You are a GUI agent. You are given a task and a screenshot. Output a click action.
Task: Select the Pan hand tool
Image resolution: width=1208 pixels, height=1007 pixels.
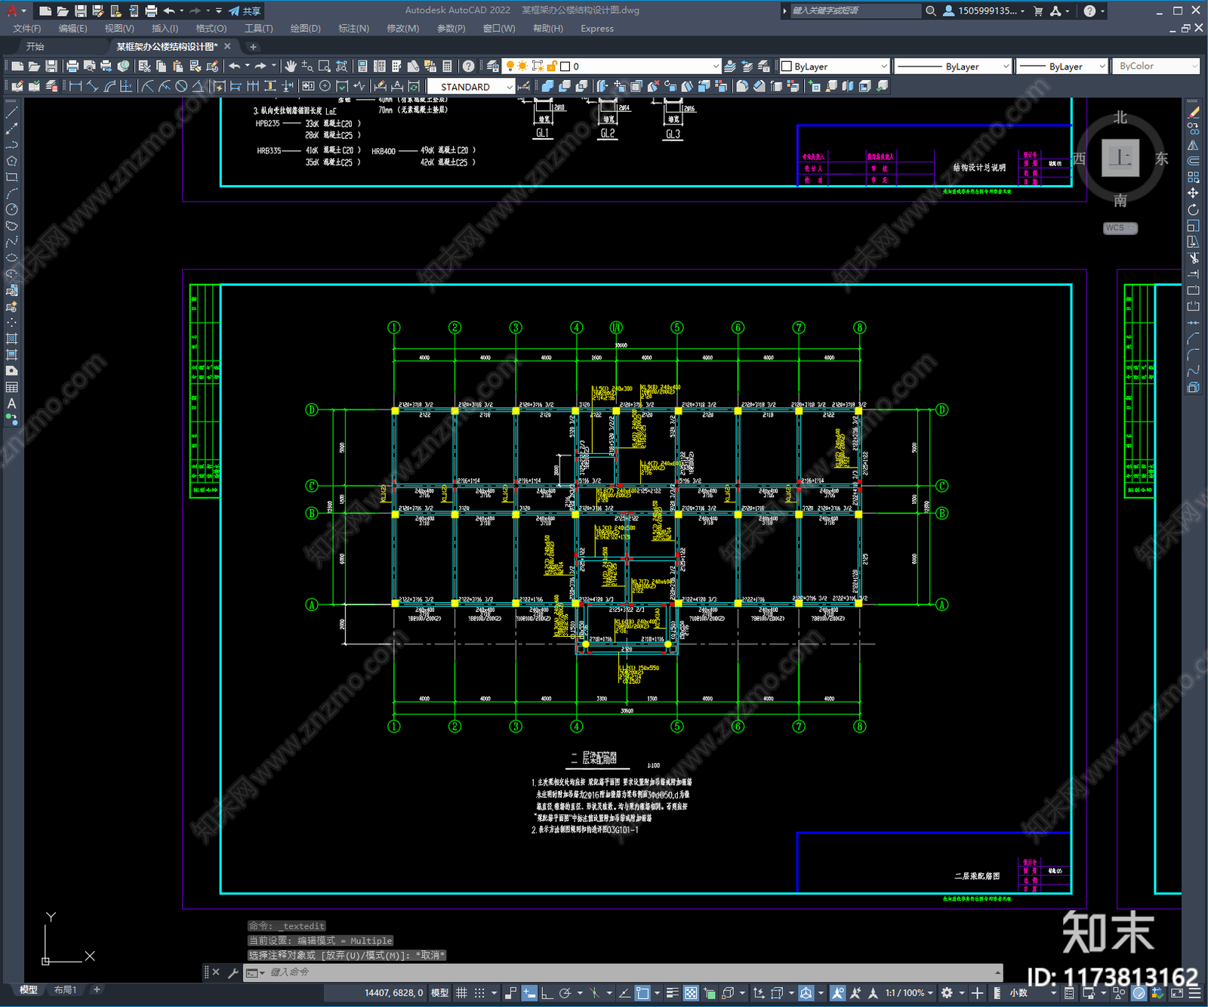291,66
